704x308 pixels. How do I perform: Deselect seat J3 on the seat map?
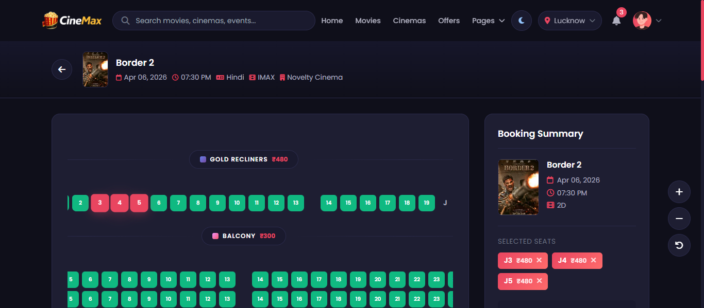tap(100, 203)
